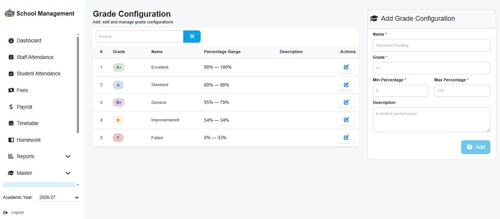The image size is (500, 219).
Task: Click the School Management logo
Action: click(x=9, y=13)
